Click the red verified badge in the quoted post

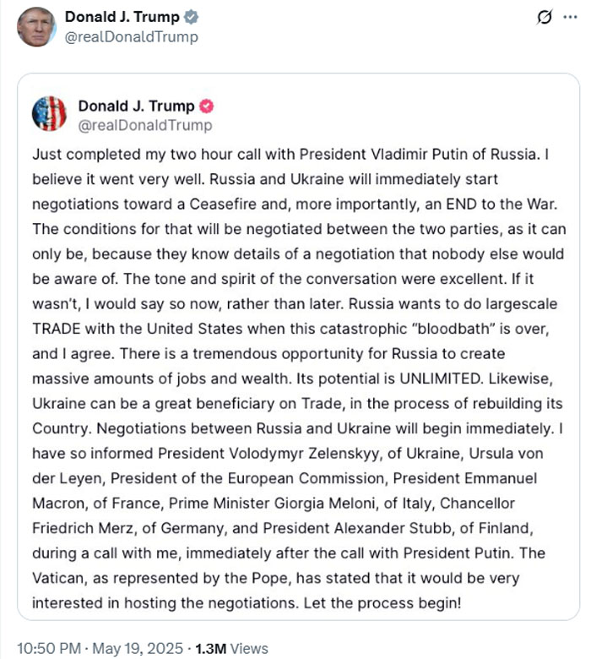(205, 106)
